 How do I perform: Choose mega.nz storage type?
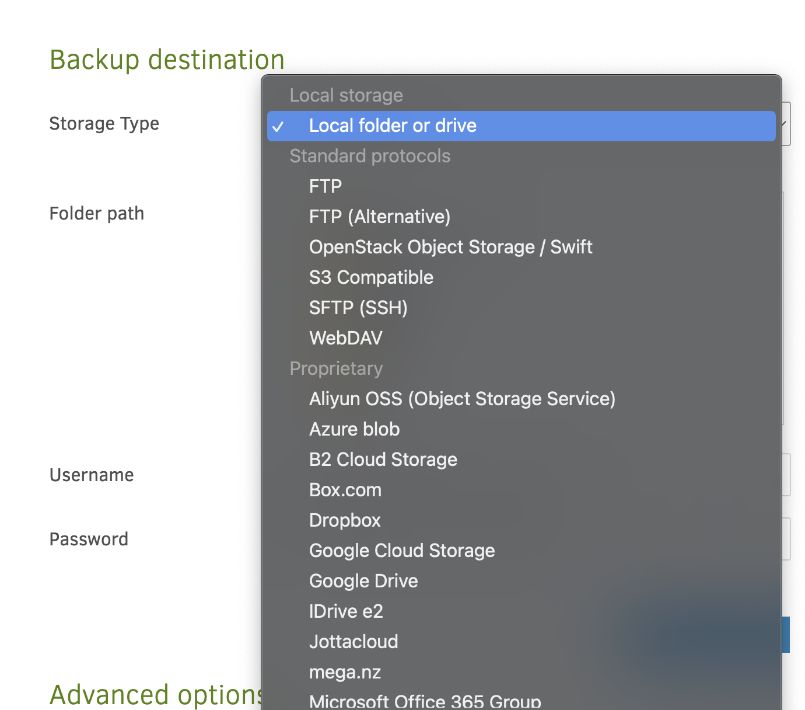(x=521, y=672)
